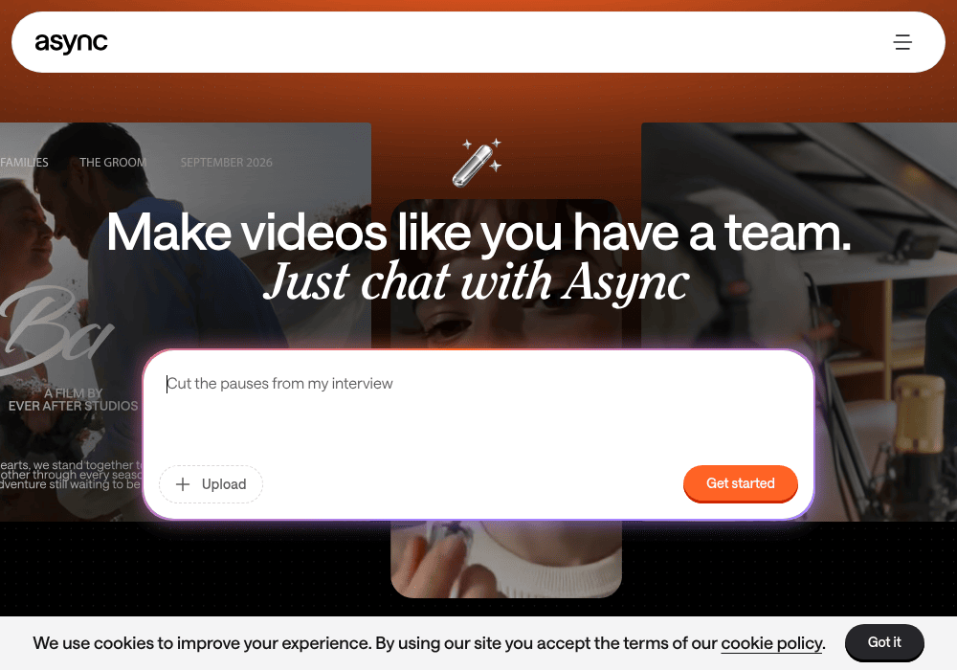Click the plus icon beside Upload
Screen dimensions: 957x670
pos(183,484)
